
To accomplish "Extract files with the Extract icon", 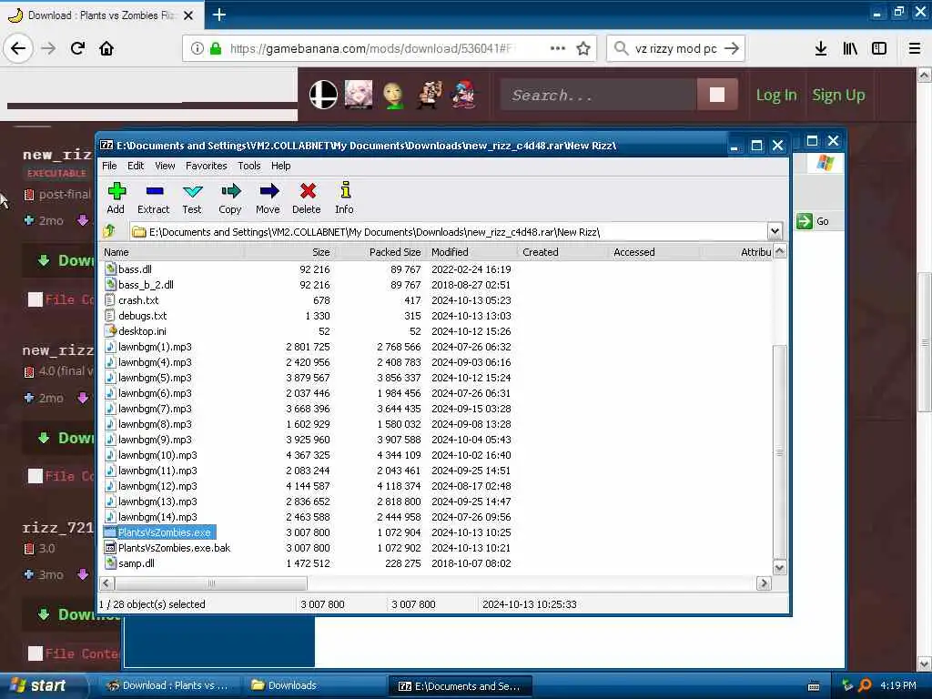I will tap(154, 191).
